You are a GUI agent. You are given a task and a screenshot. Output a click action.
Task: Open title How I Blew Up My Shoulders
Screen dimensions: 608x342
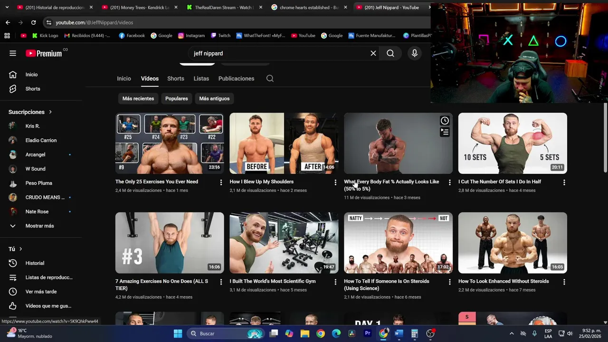click(x=262, y=181)
